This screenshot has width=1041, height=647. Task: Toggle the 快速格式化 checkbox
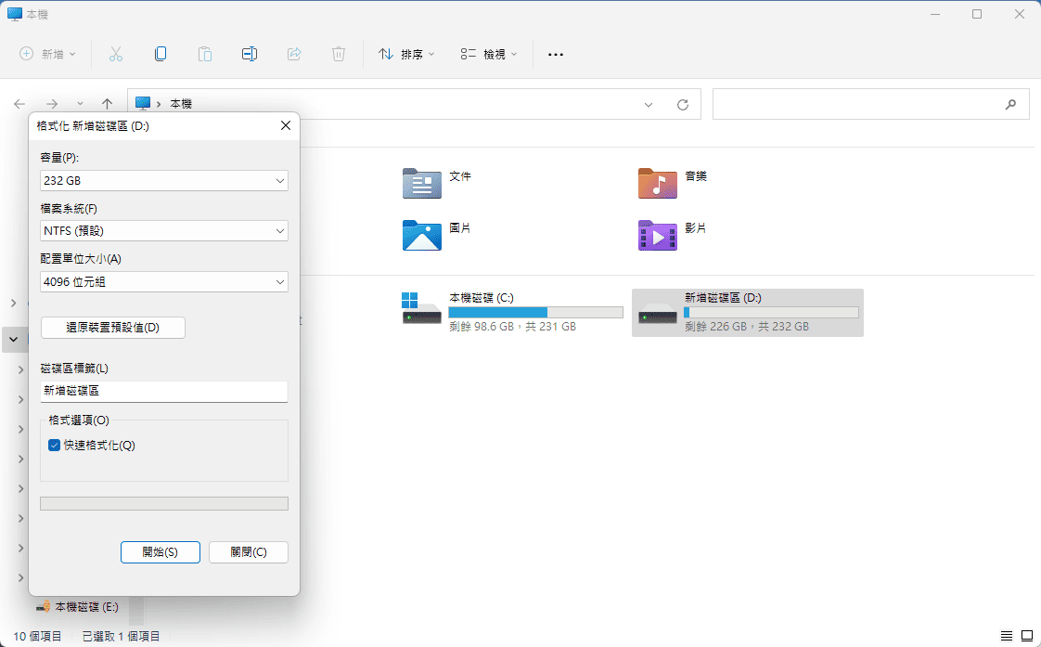click(55, 446)
